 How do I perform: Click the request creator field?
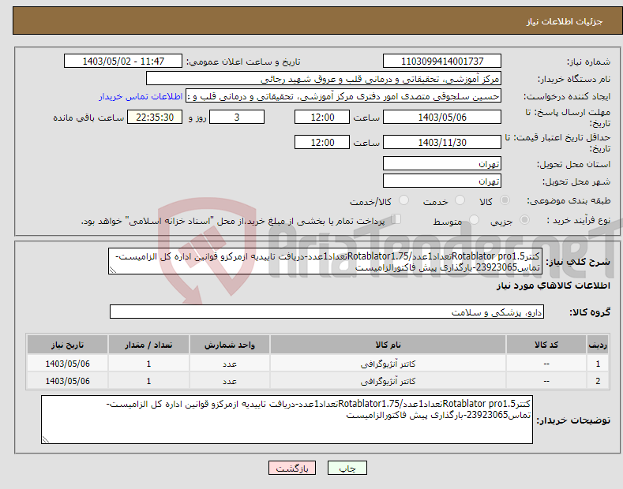pos(343,96)
